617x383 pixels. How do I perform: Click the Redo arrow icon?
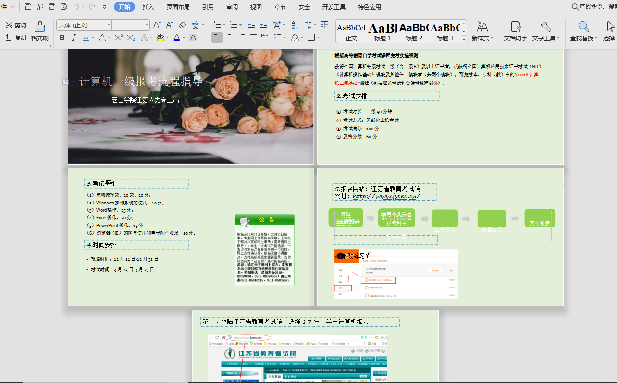[91, 7]
